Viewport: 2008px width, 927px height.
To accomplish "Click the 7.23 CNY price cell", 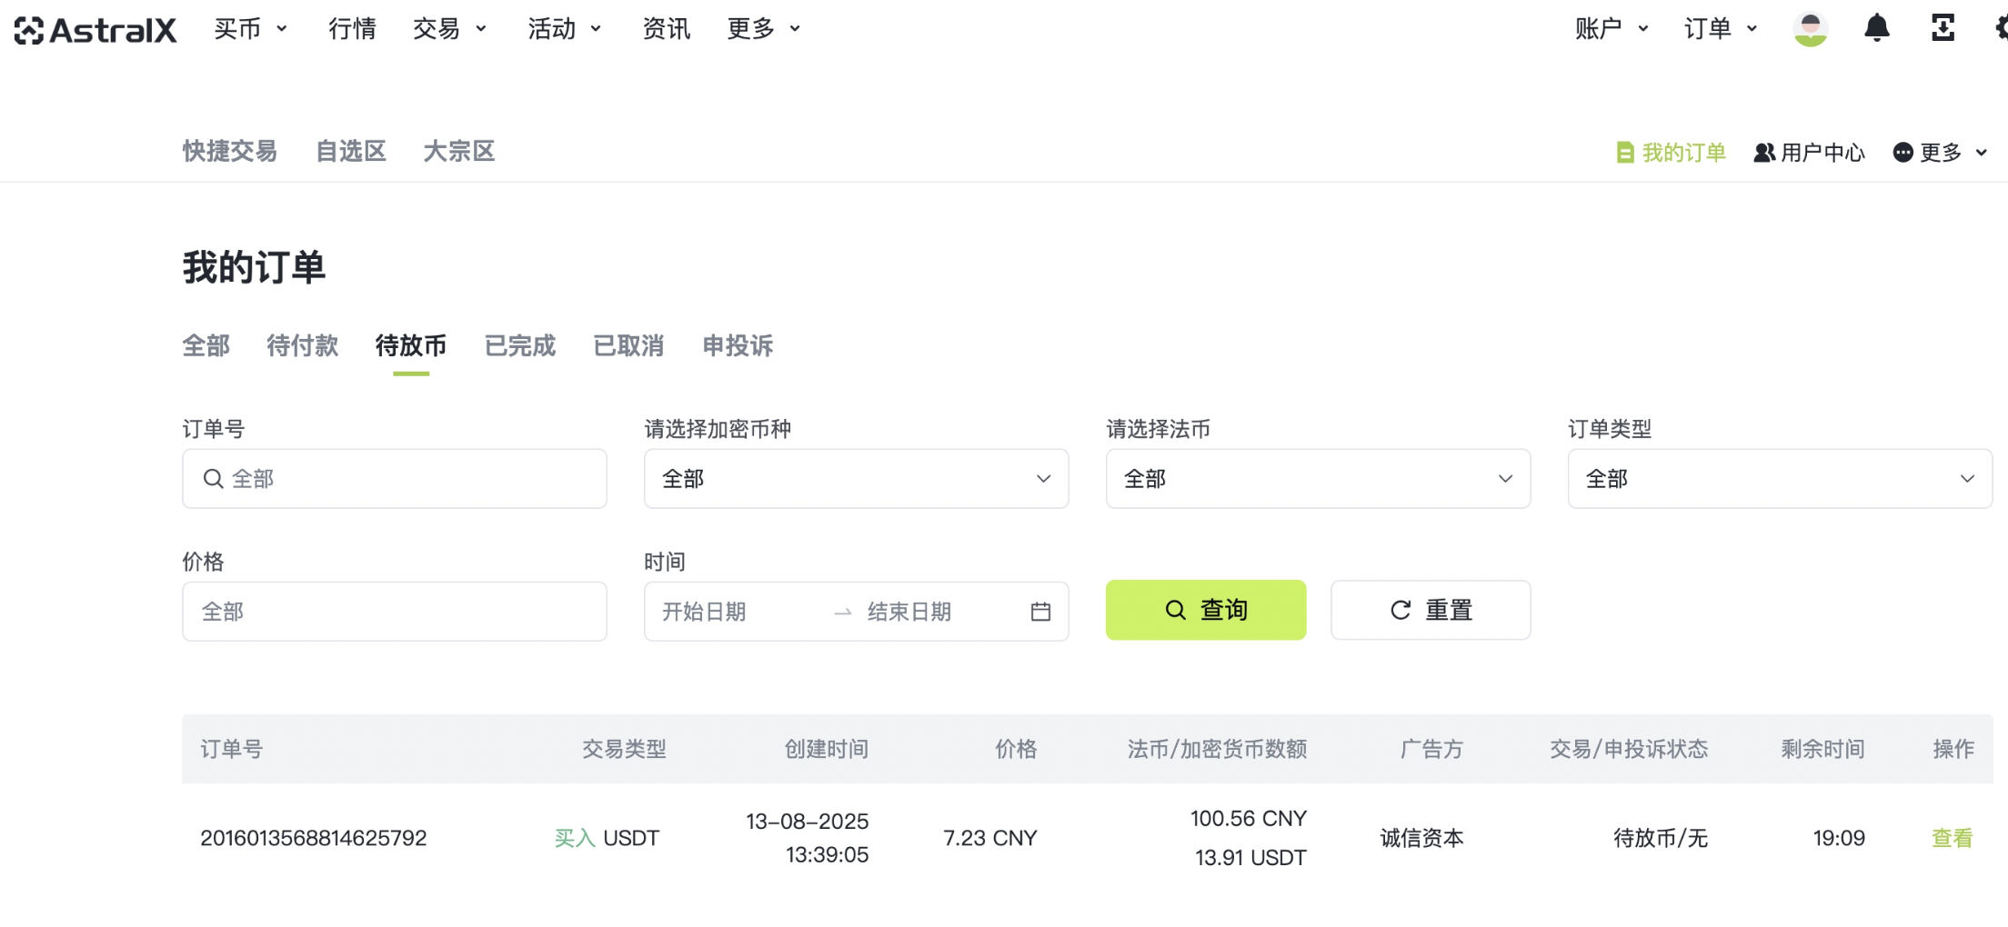I will (990, 838).
